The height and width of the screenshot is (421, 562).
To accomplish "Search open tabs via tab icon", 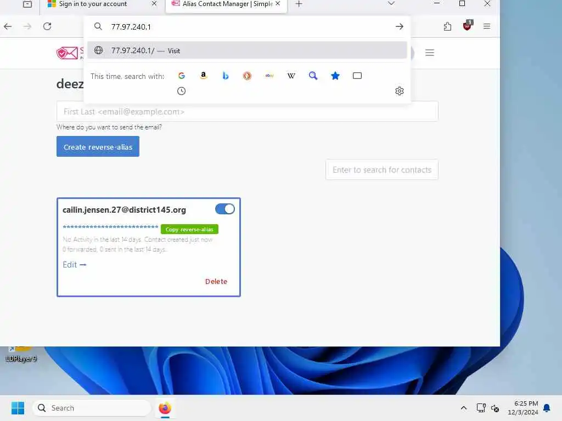I will click(x=357, y=76).
